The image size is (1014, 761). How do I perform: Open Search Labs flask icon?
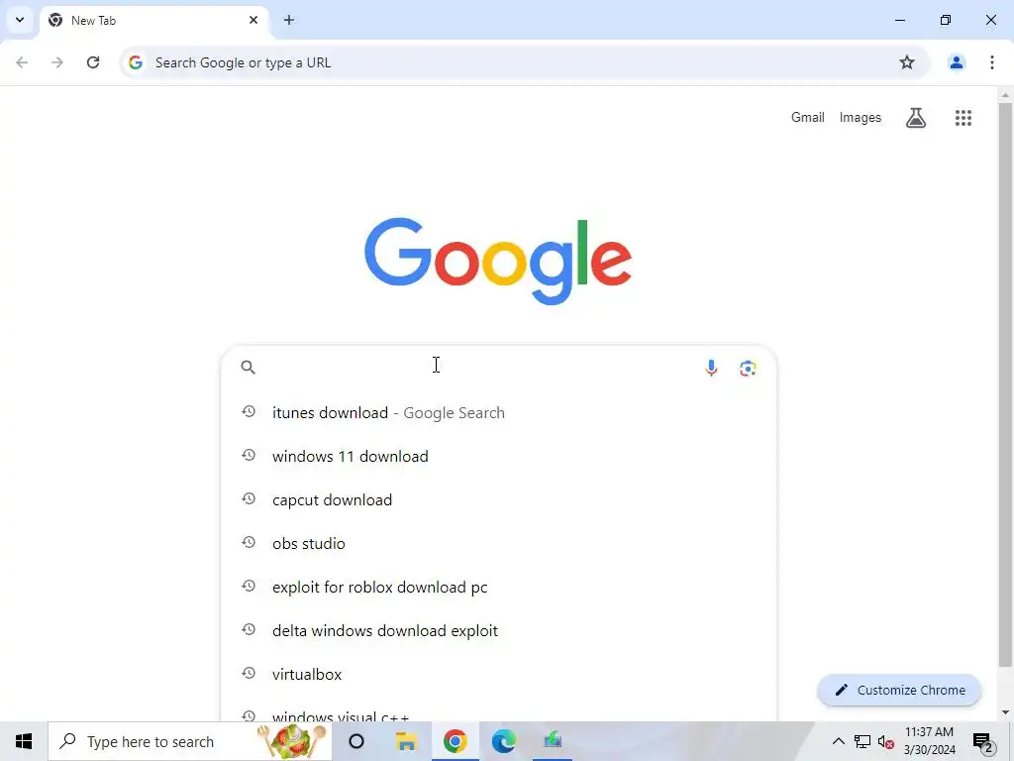pos(916,118)
